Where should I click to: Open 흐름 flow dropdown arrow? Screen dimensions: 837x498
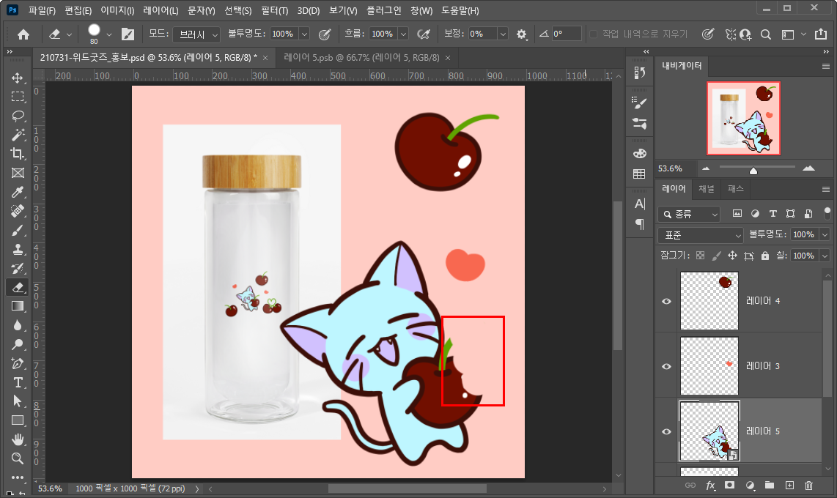(404, 34)
